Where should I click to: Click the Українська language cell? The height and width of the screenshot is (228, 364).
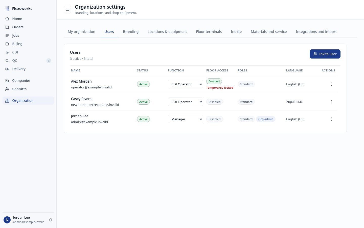295,102
